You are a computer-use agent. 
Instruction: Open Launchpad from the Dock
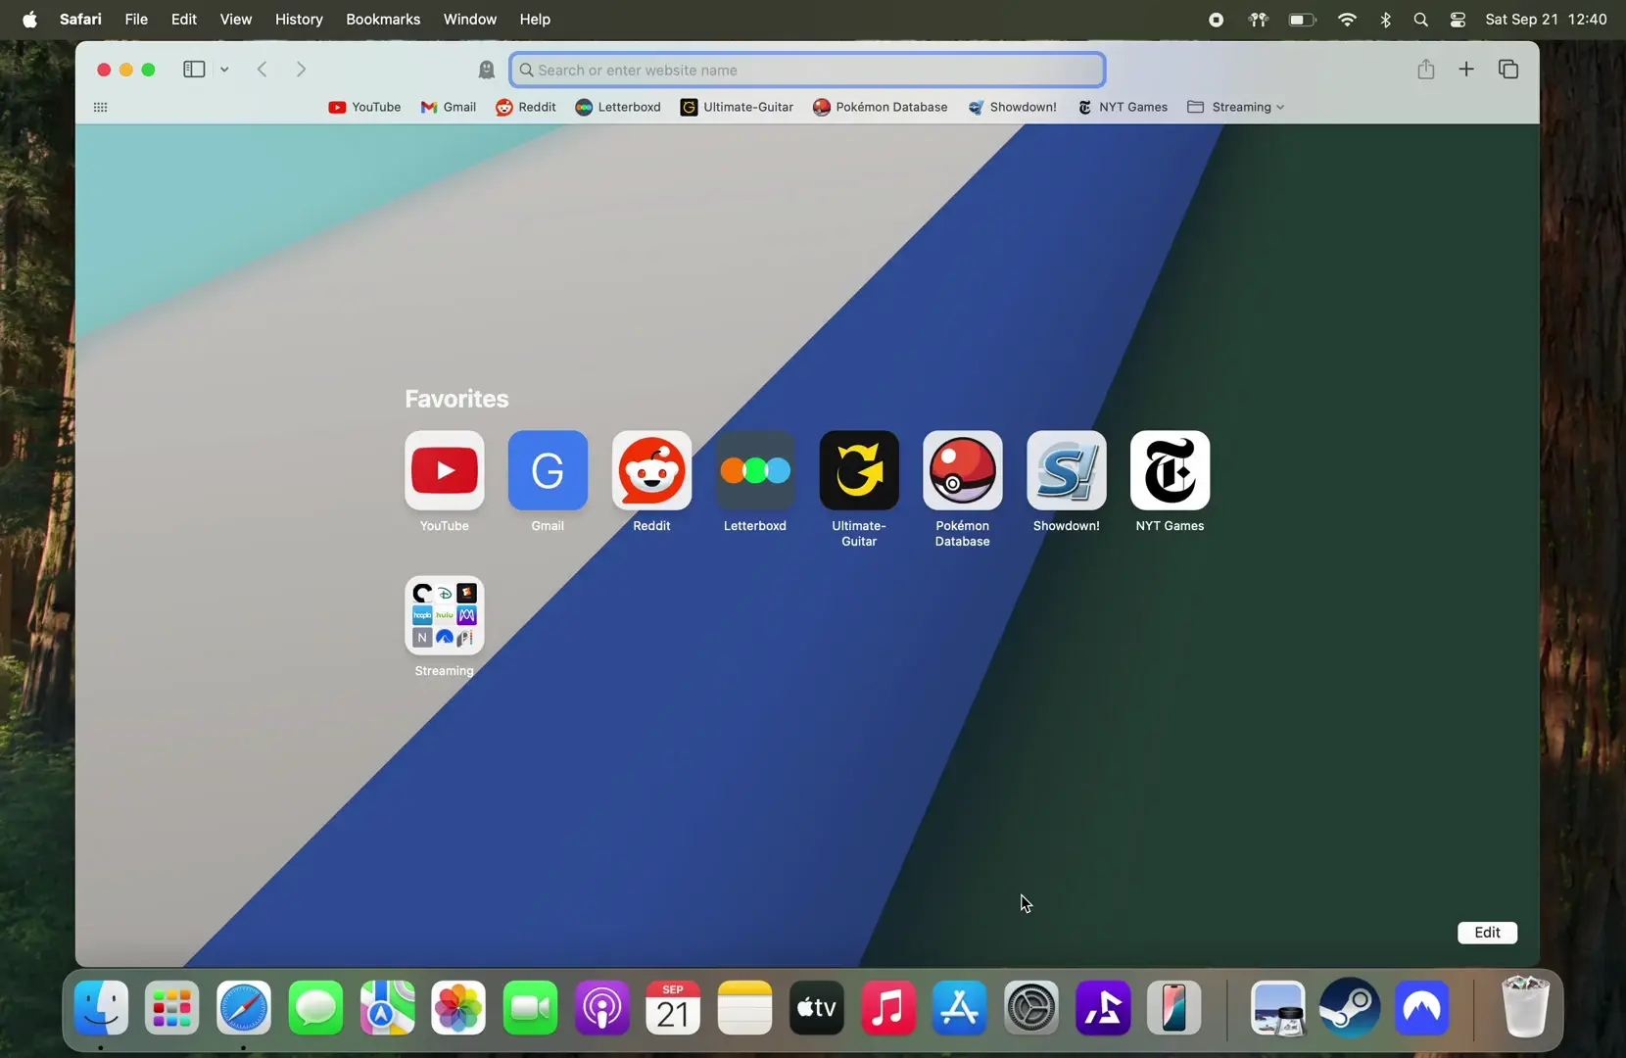(172, 1008)
